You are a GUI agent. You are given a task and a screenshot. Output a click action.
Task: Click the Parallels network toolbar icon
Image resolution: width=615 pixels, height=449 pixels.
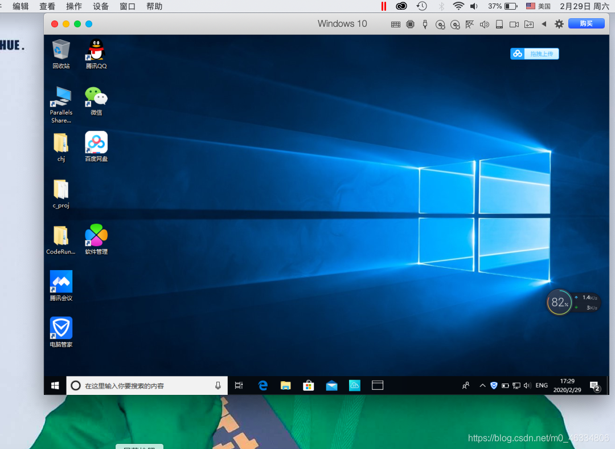469,25
